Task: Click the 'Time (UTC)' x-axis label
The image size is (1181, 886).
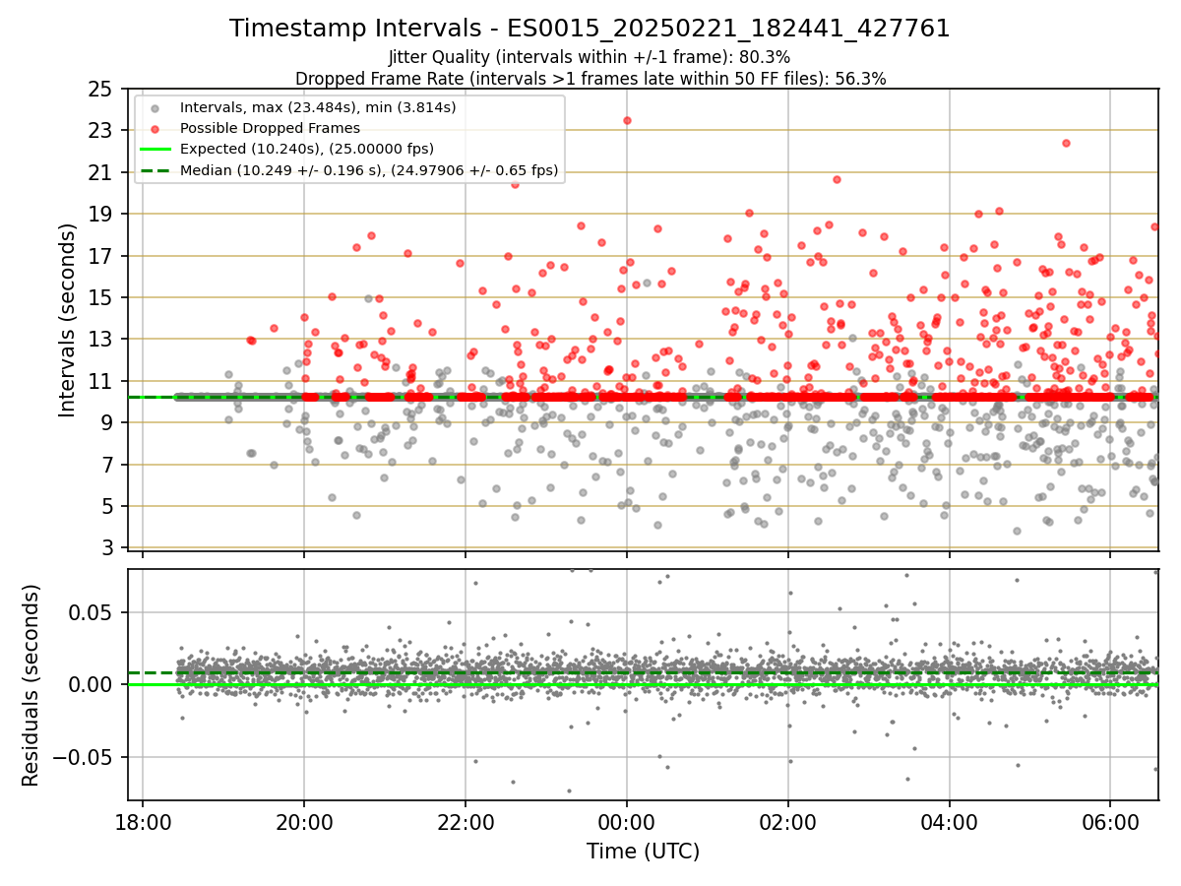Action: (643, 852)
